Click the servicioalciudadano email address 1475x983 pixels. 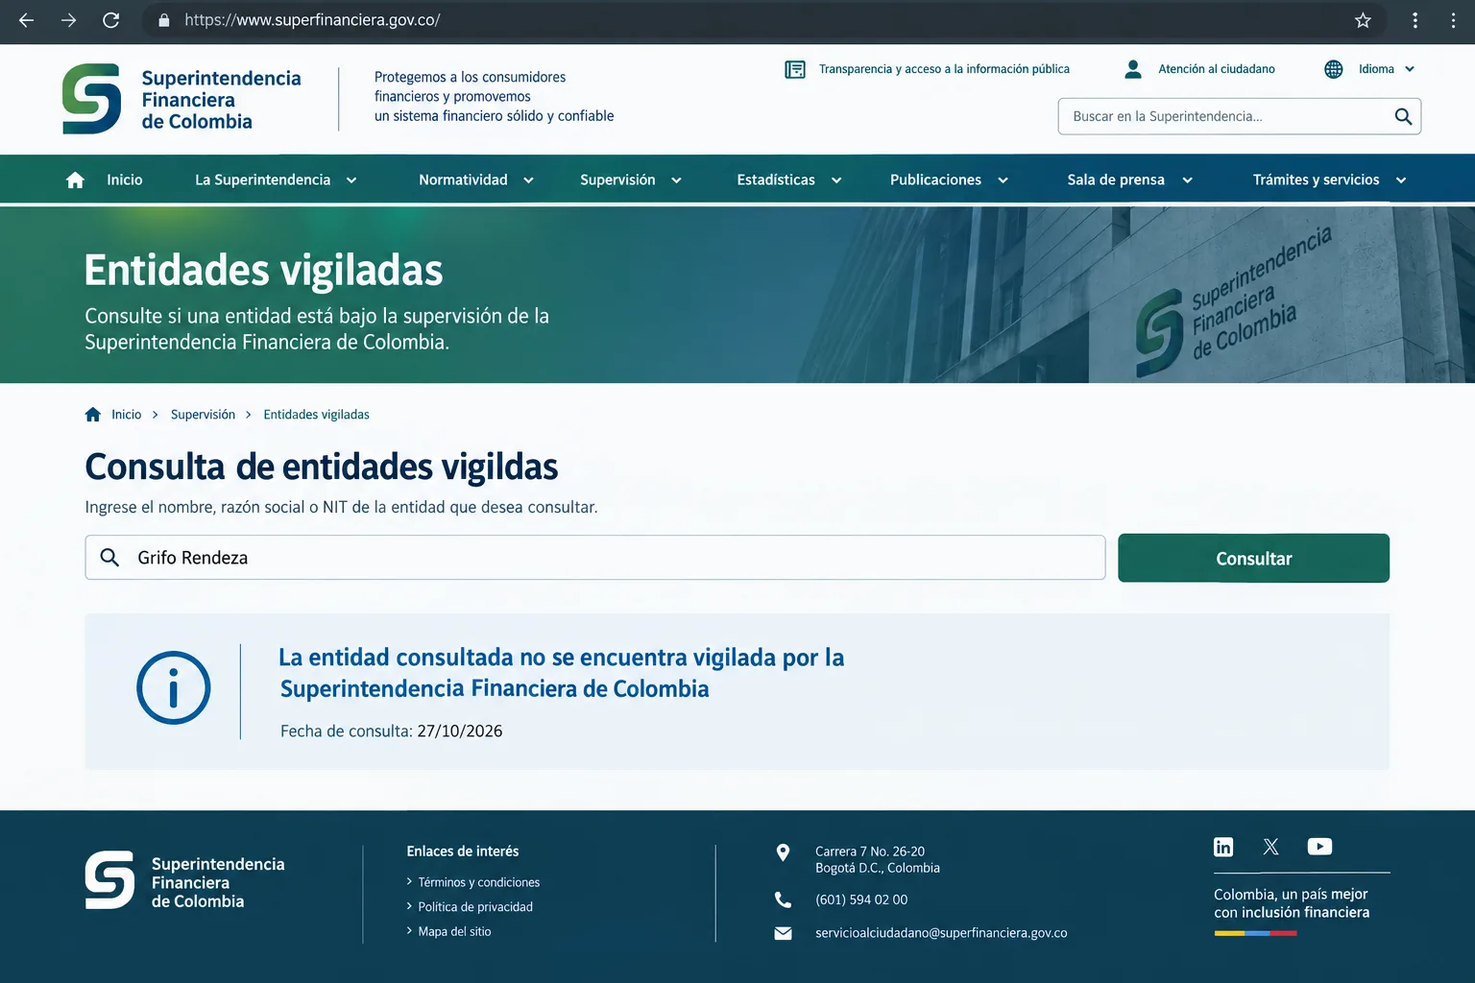941,933
